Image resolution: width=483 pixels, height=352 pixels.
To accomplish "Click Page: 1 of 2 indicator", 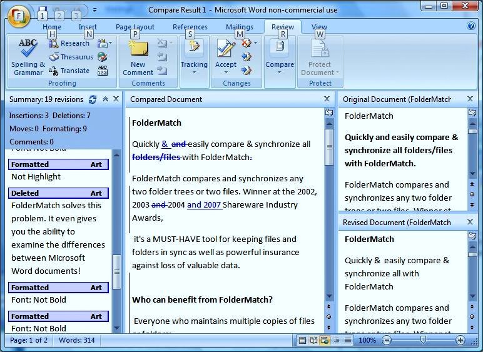I will pyautogui.click(x=29, y=340).
